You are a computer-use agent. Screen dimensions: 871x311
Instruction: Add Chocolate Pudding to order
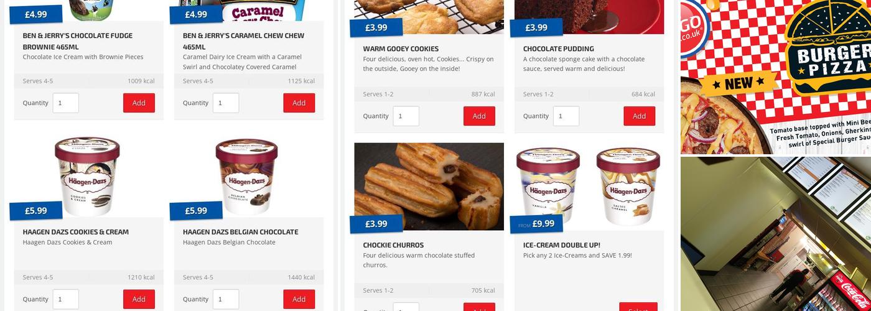640,116
